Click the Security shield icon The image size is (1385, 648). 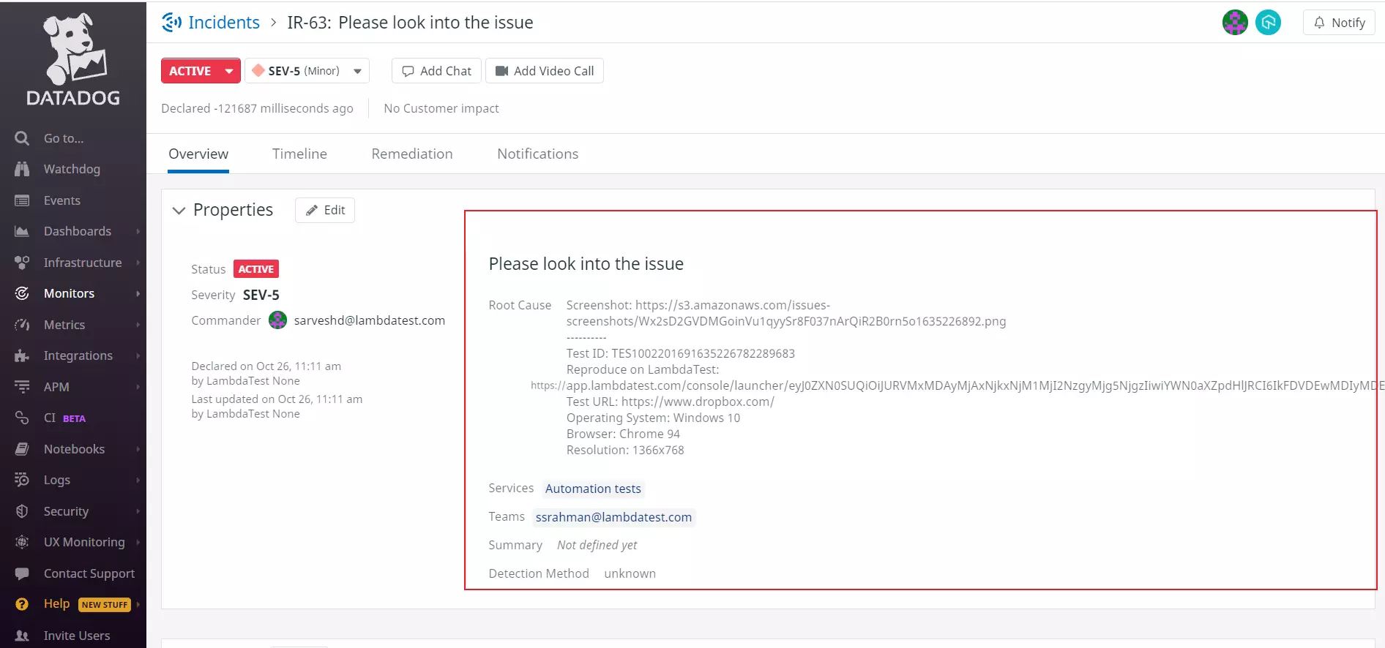(x=22, y=511)
